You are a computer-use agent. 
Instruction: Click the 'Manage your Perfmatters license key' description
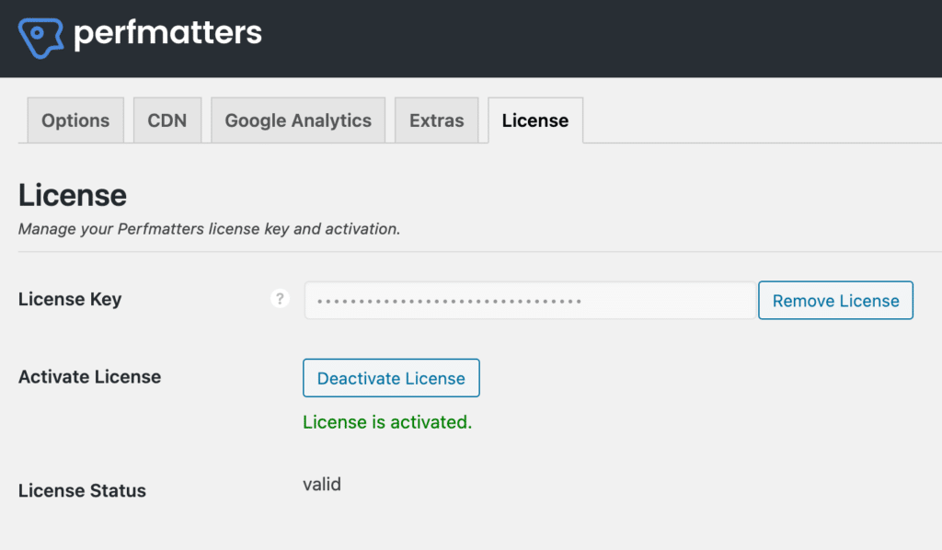point(209,229)
